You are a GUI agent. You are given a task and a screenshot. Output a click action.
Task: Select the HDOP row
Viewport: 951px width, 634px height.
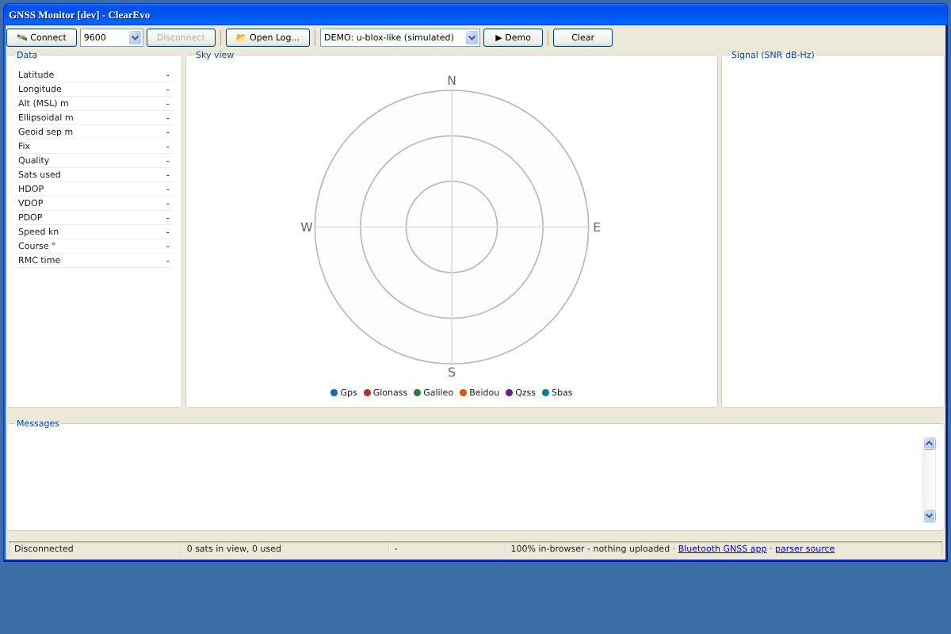tap(94, 189)
